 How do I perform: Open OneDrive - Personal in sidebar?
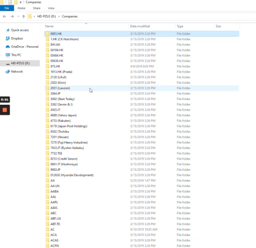pos(25,47)
